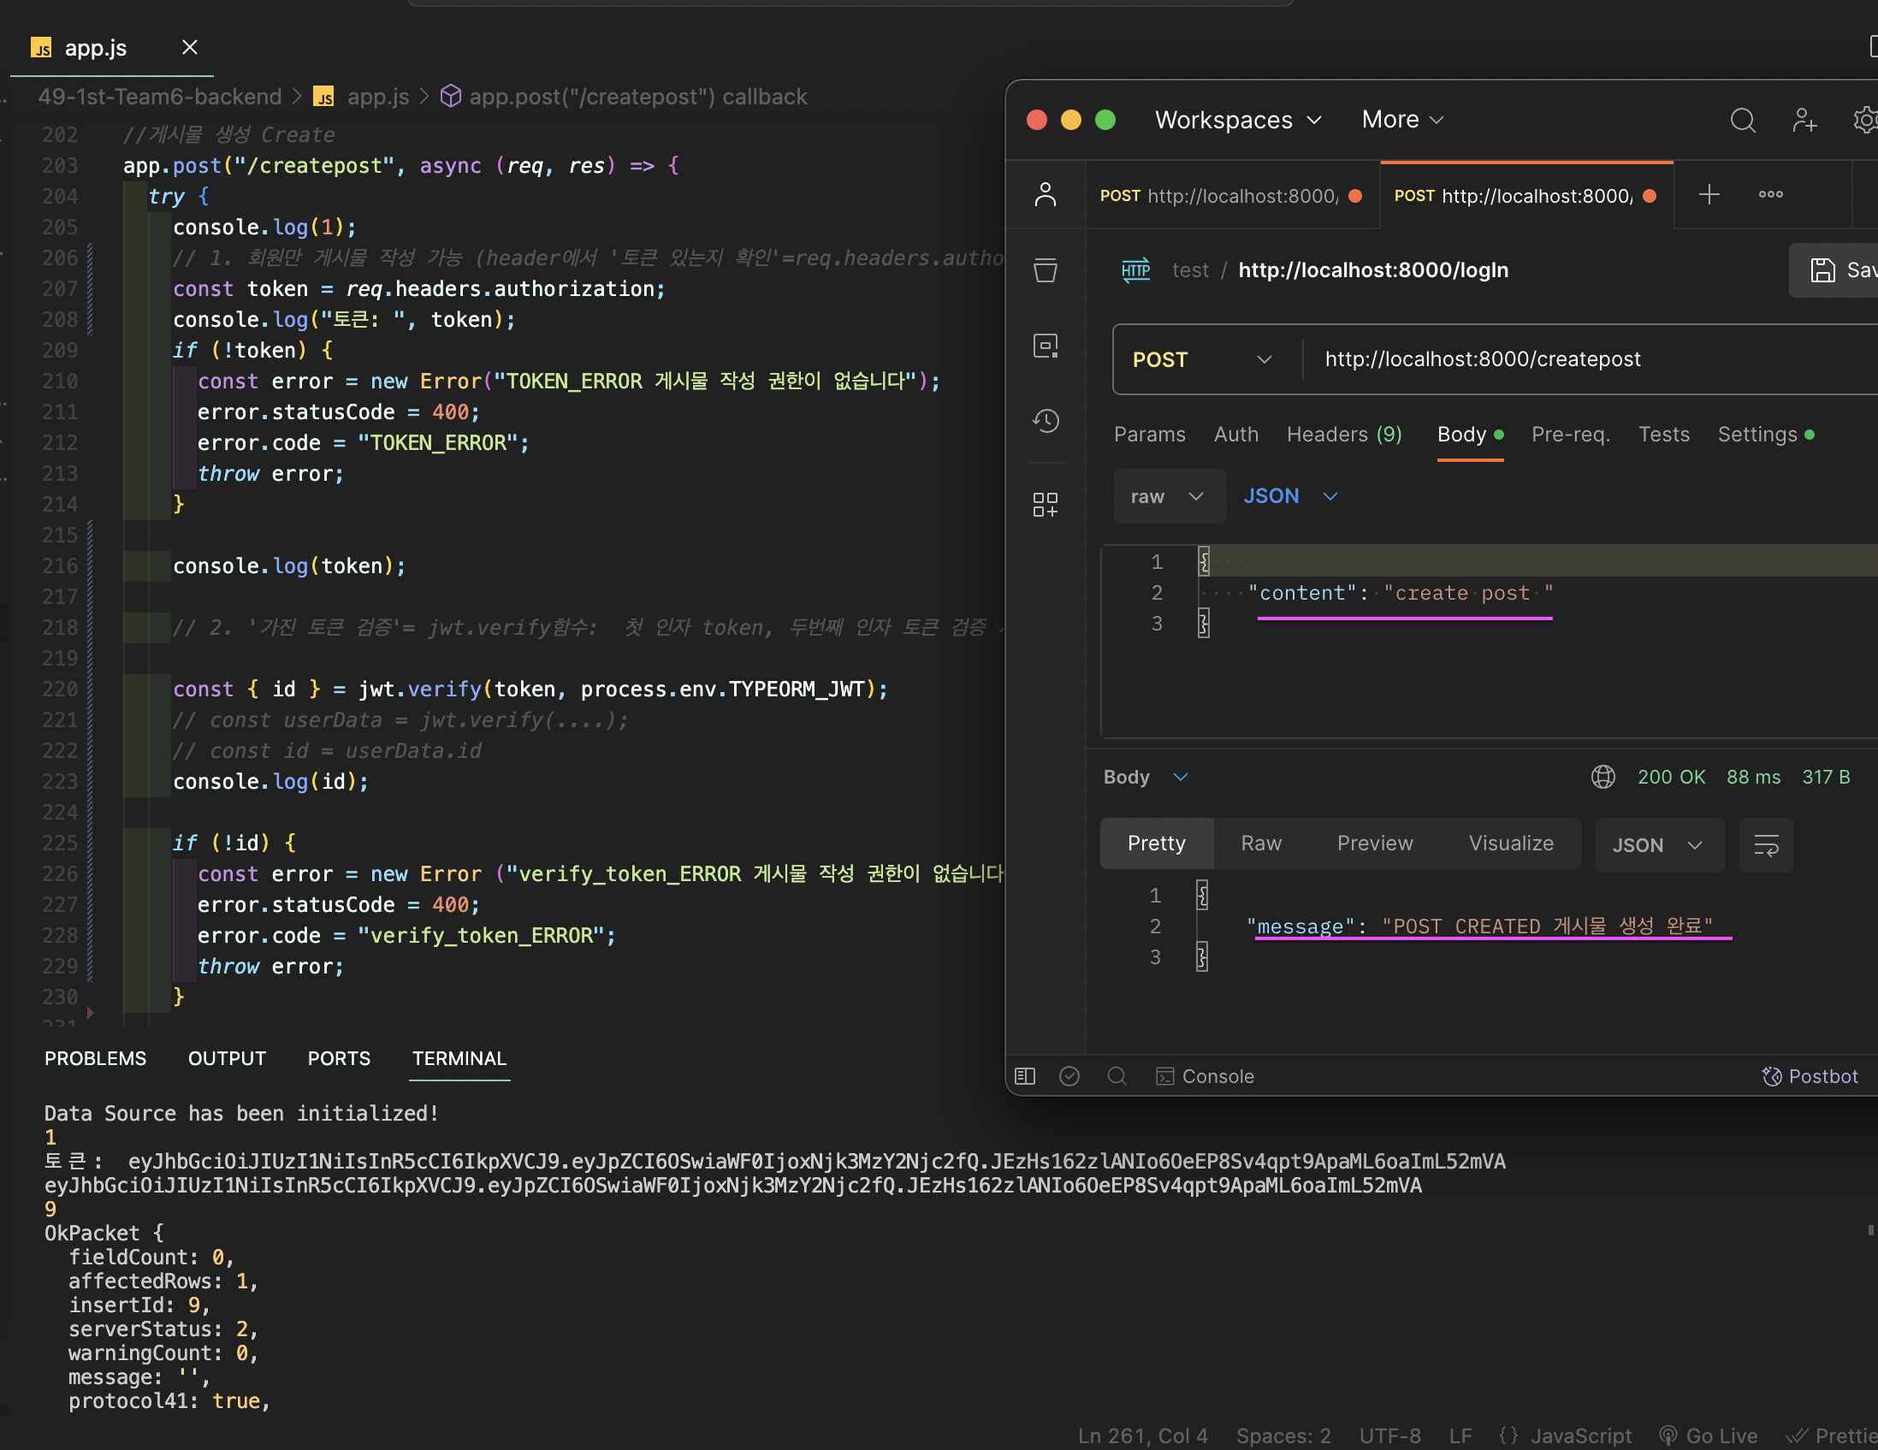
Task: Click the add workspace grid icon
Action: (1045, 505)
